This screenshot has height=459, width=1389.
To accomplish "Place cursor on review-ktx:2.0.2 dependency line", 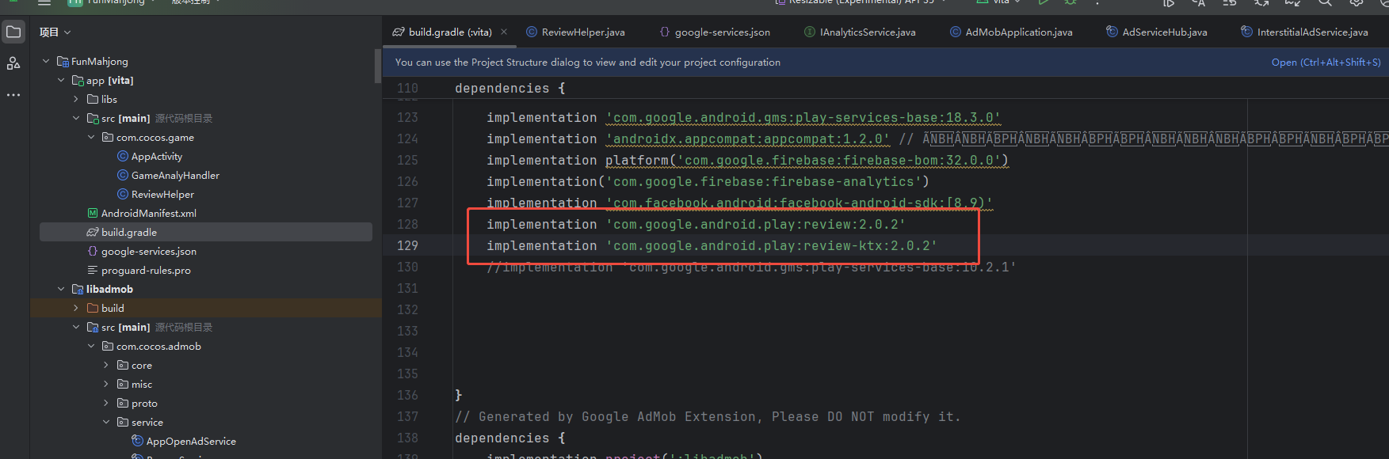I will [x=712, y=245].
